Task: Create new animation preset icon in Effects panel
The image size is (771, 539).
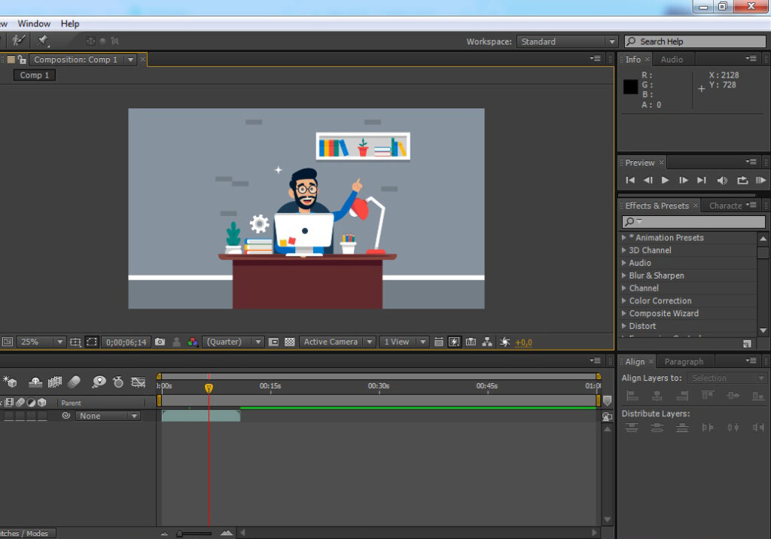Action: click(747, 343)
